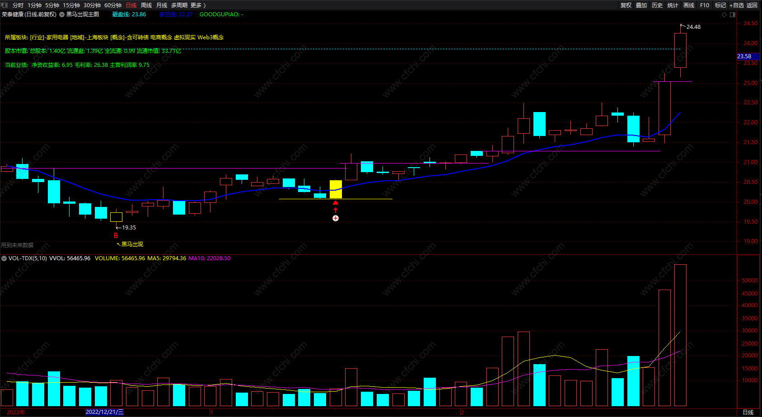The image size is (762, 417).
Task: Select the 60分钟 period tab
Action: coord(113,5)
